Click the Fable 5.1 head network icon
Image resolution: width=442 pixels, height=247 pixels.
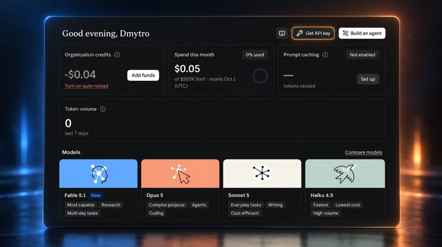pyautogui.click(x=99, y=174)
